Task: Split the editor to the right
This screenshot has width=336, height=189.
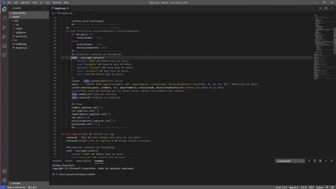Action: coord(326,8)
